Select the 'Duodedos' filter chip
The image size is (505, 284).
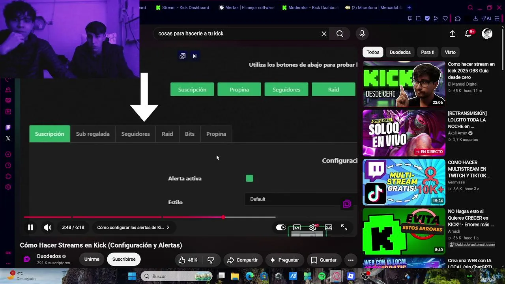(400, 52)
